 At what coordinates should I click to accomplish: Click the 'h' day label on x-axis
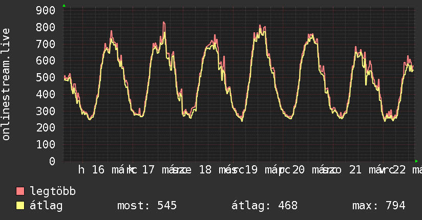click(81, 170)
